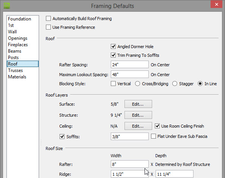Uncheck Angled Dormer Hole
Screen dimensions: 225x178
pos(113,47)
